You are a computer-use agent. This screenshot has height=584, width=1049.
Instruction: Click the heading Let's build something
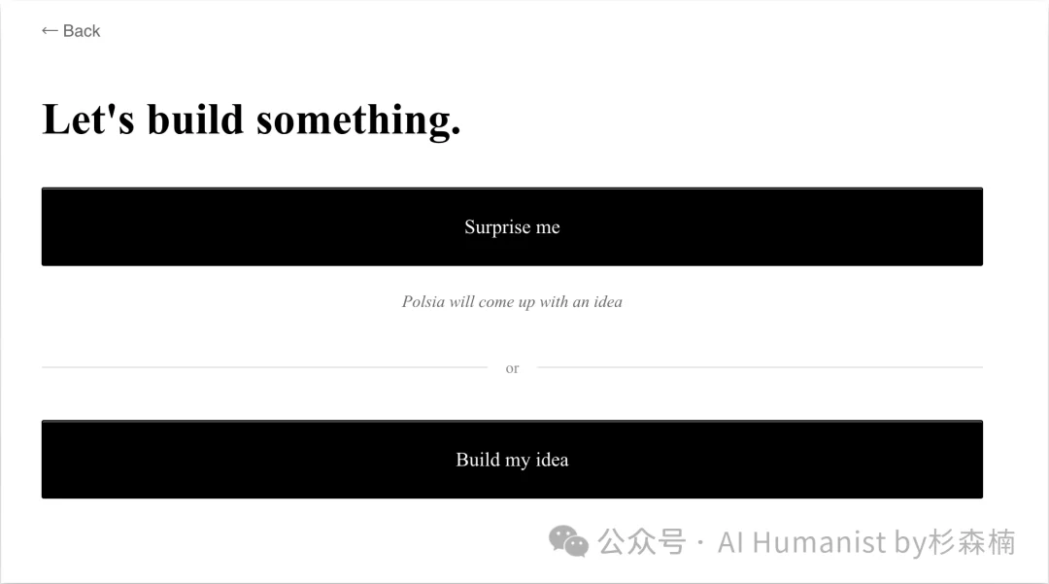(252, 119)
